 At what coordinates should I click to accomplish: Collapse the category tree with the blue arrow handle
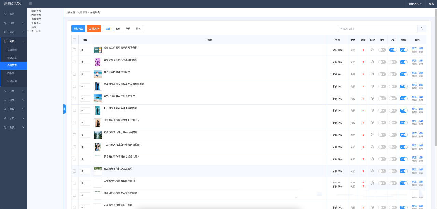64,109
